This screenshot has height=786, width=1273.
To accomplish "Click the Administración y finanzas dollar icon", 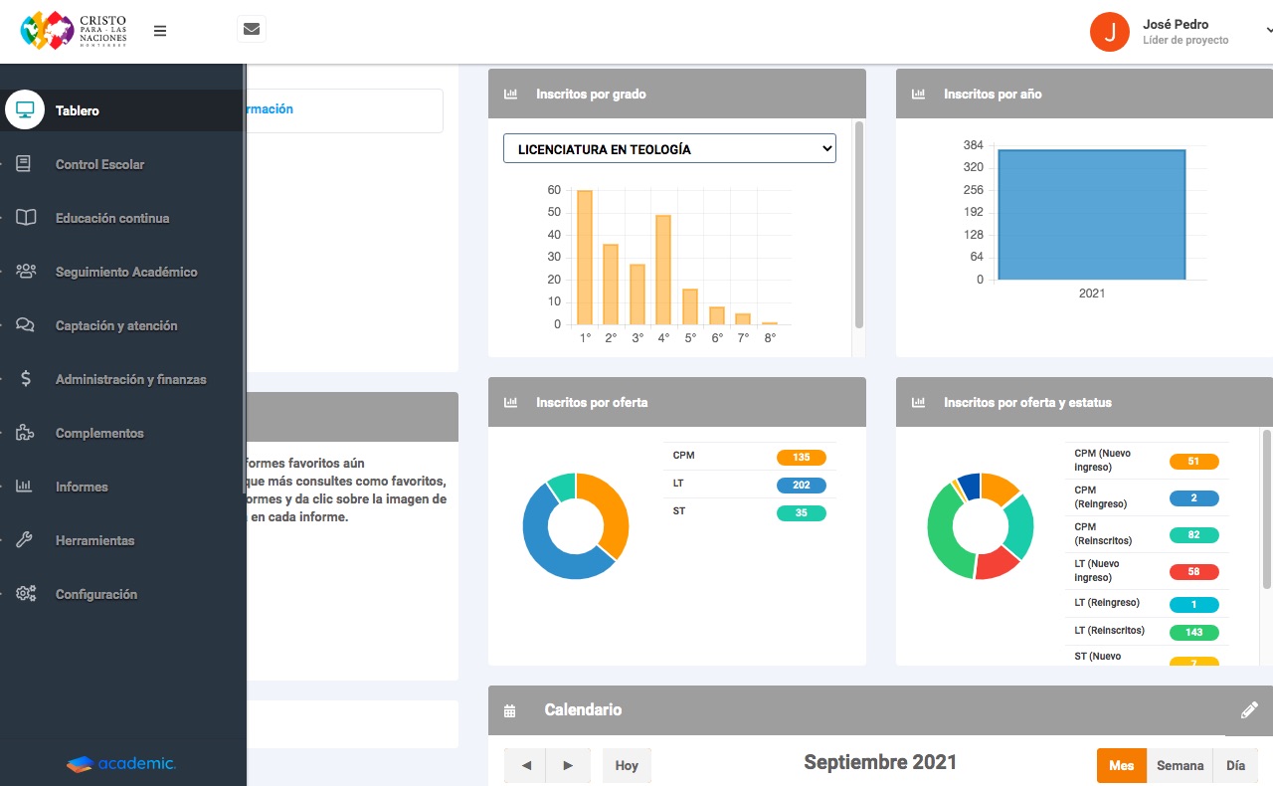I will click(25, 379).
